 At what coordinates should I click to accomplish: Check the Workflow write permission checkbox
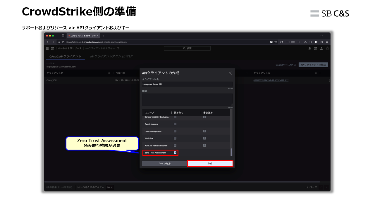tap(204, 138)
